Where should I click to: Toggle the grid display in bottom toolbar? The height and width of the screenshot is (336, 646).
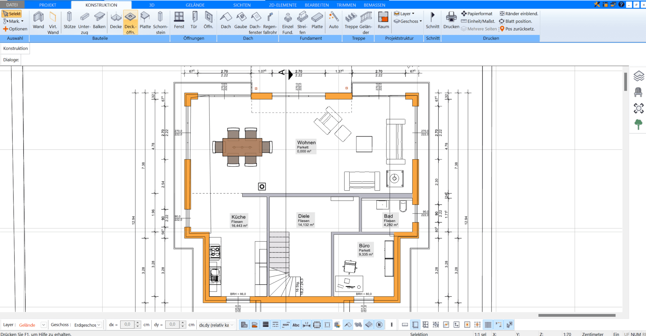(488, 324)
